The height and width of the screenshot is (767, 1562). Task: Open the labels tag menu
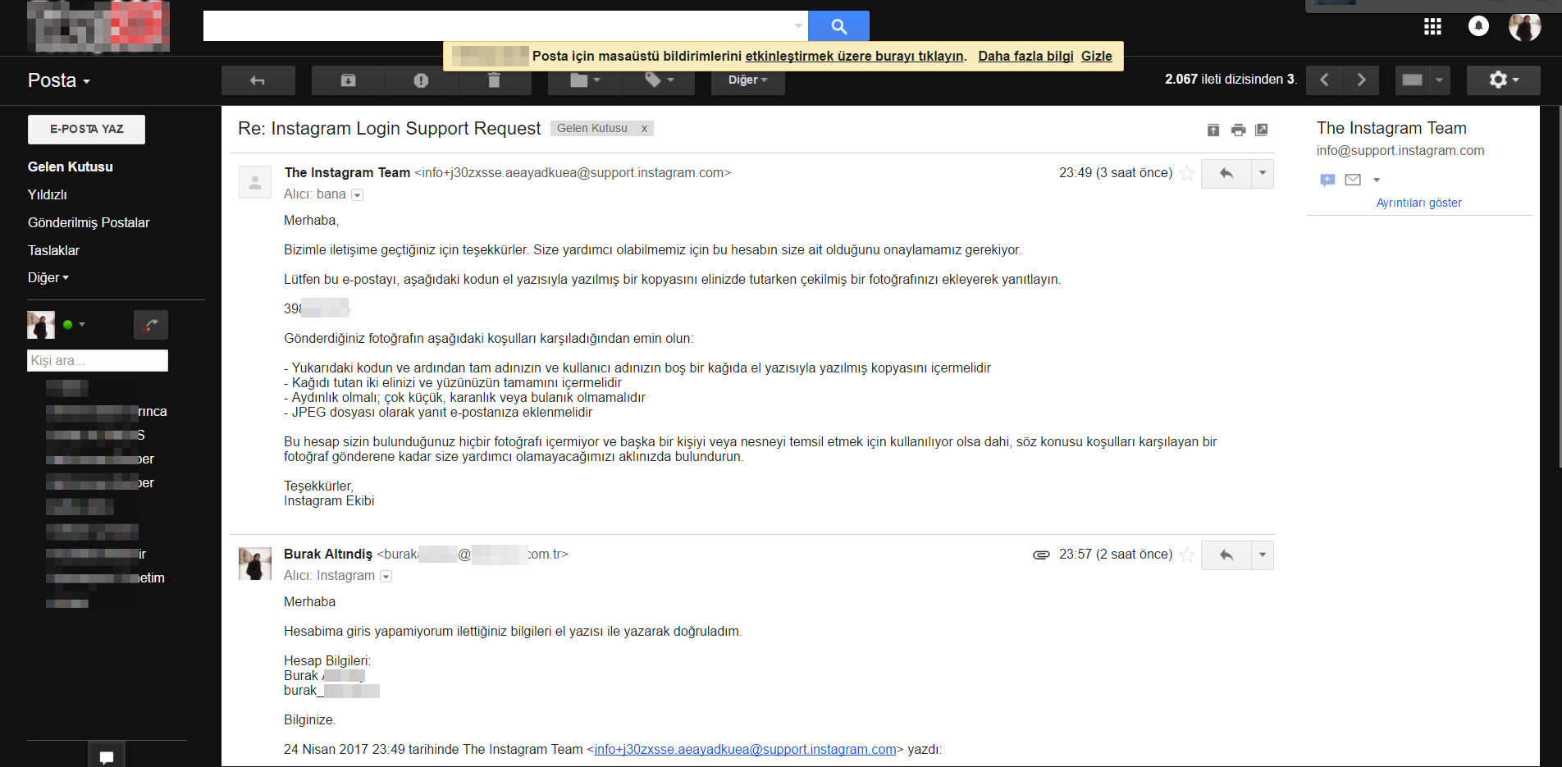[659, 80]
